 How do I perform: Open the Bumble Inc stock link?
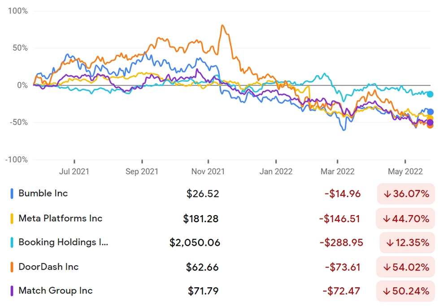tap(43, 194)
